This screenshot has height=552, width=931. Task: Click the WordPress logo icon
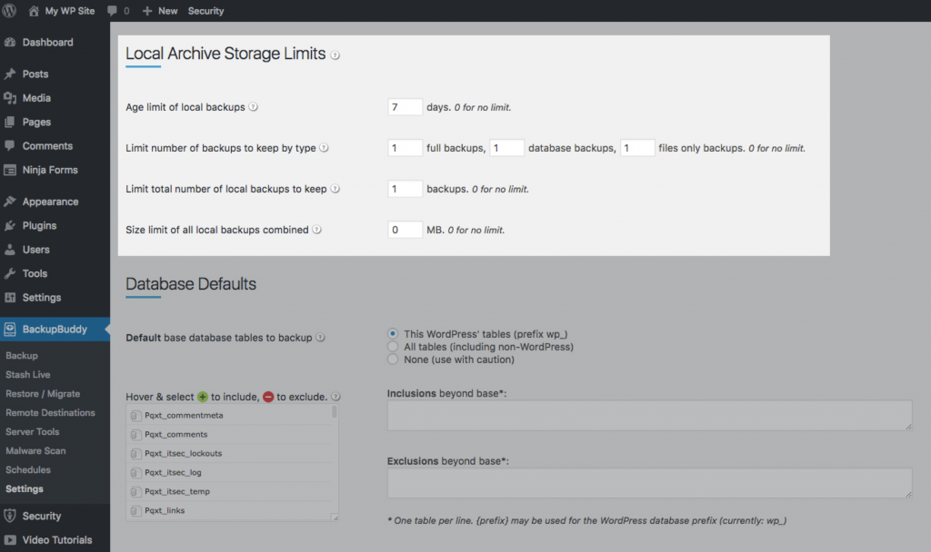(9, 11)
